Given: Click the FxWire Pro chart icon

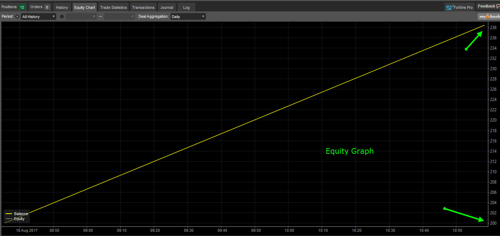Looking at the screenshot, I should [450, 7].
